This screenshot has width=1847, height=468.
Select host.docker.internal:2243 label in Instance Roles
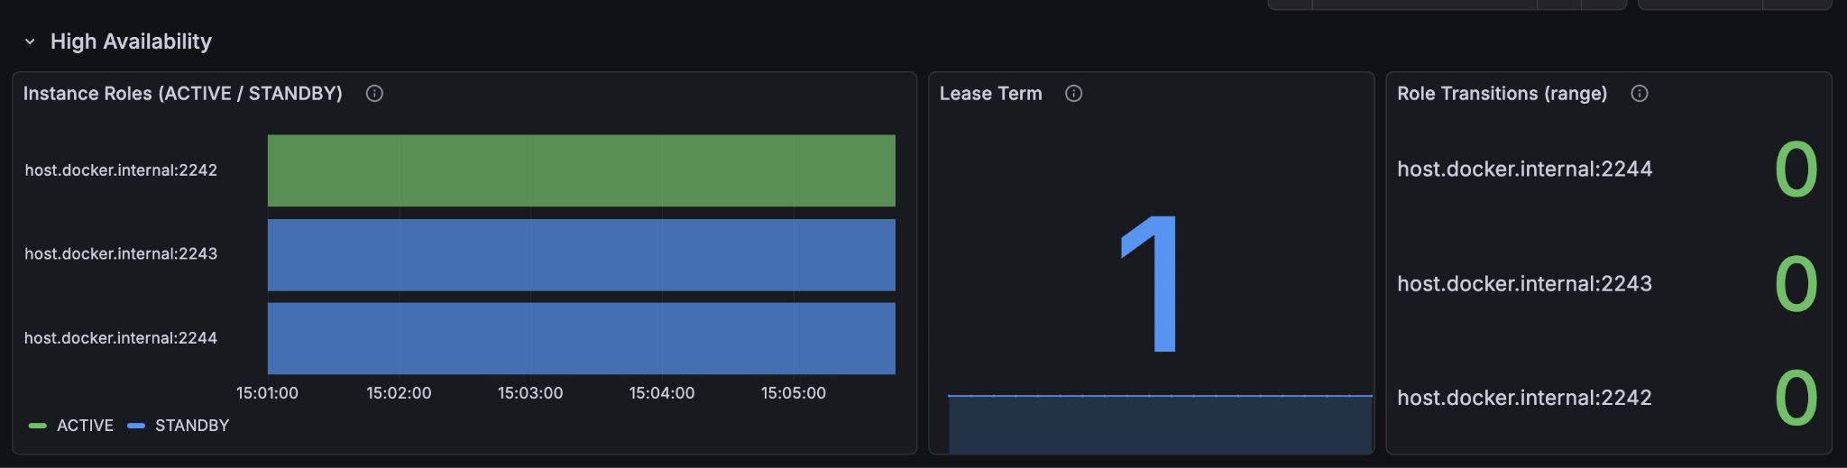121,254
